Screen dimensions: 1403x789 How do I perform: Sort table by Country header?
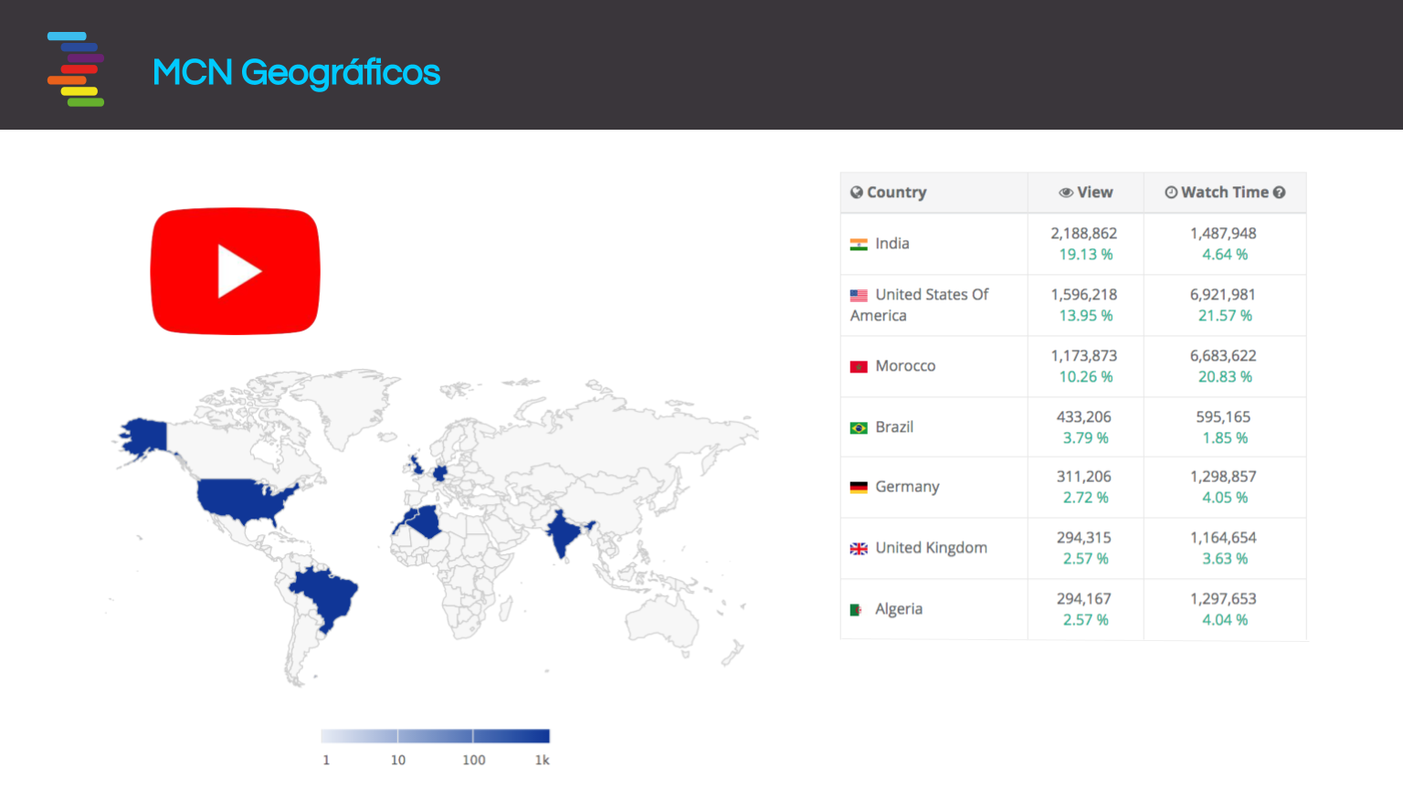934,193
